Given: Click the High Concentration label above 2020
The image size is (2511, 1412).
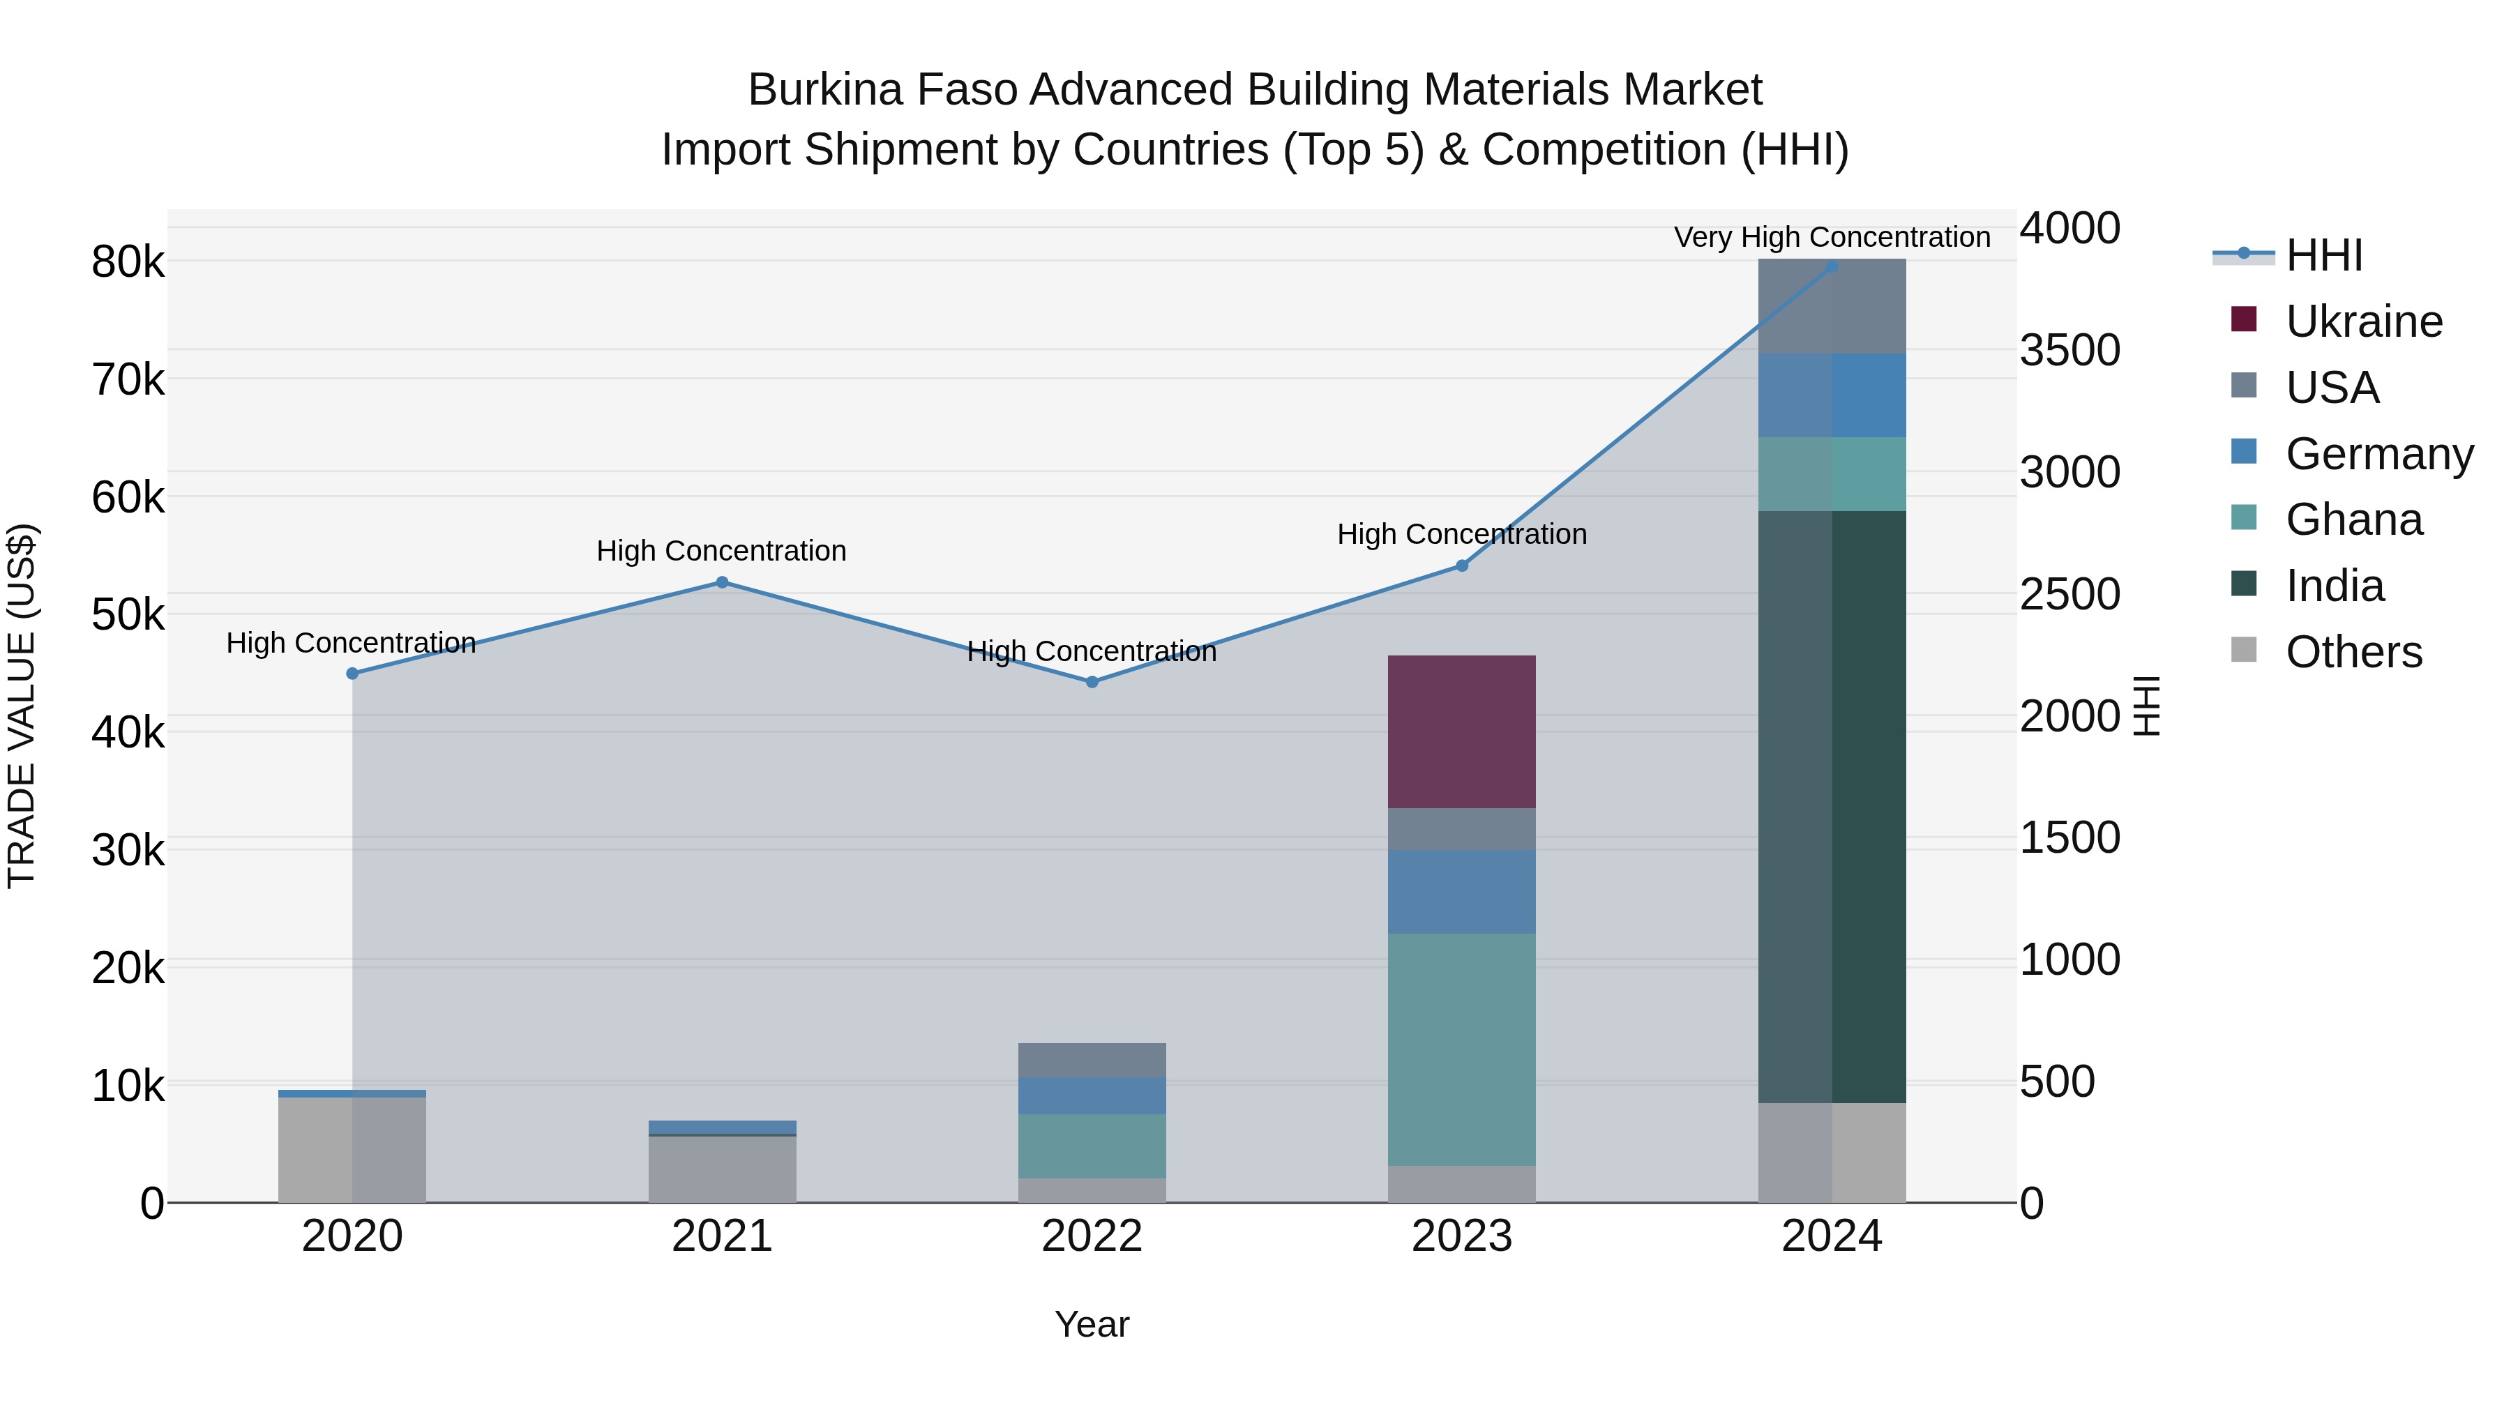Looking at the screenshot, I should [351, 643].
